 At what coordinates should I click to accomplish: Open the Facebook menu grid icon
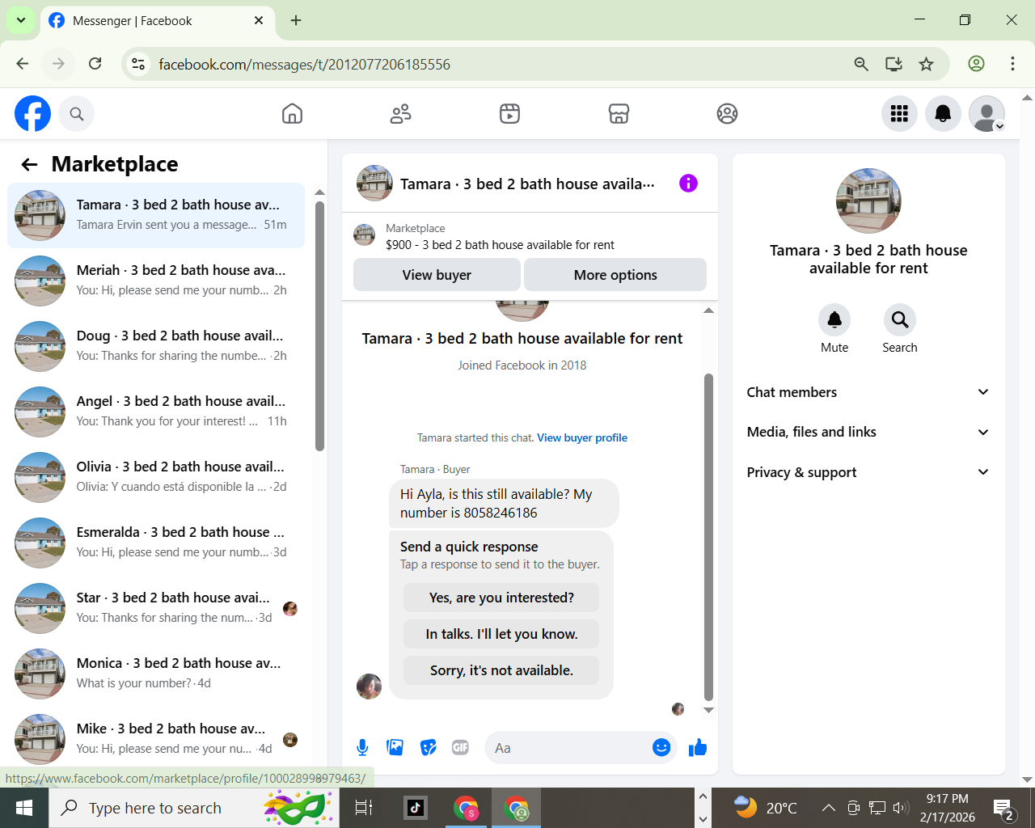coord(899,114)
